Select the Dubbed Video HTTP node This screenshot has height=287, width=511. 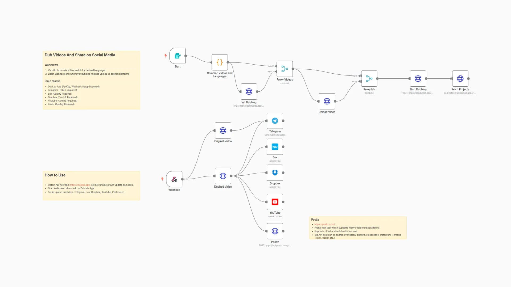click(223, 176)
